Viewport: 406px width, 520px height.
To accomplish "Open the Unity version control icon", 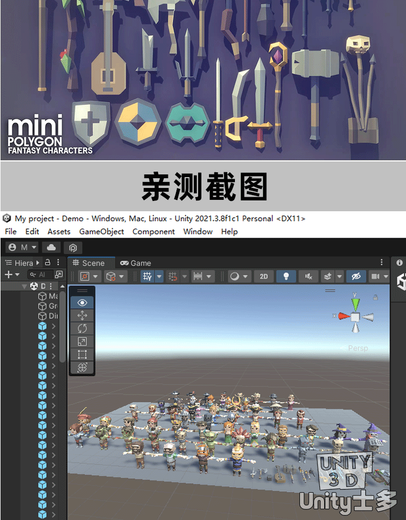I will 73,248.
